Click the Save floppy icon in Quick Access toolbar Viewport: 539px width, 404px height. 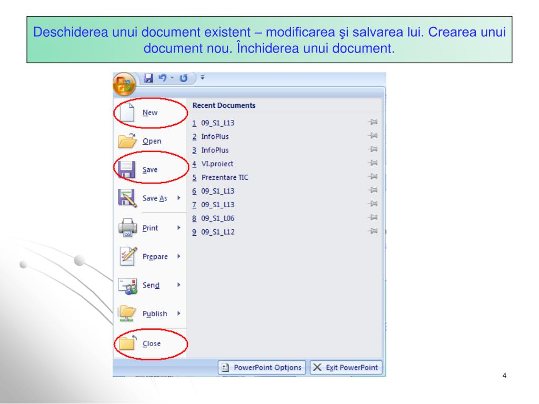pyautogui.click(x=148, y=78)
